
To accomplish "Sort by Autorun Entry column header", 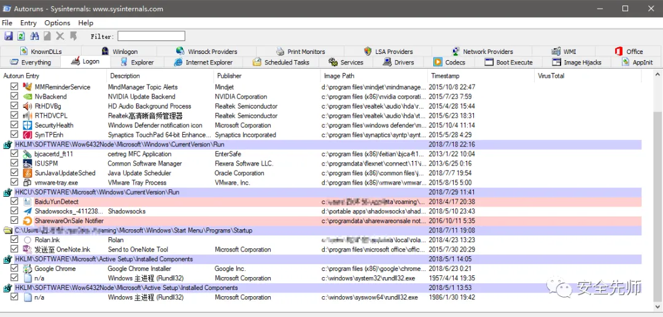I will tap(53, 76).
